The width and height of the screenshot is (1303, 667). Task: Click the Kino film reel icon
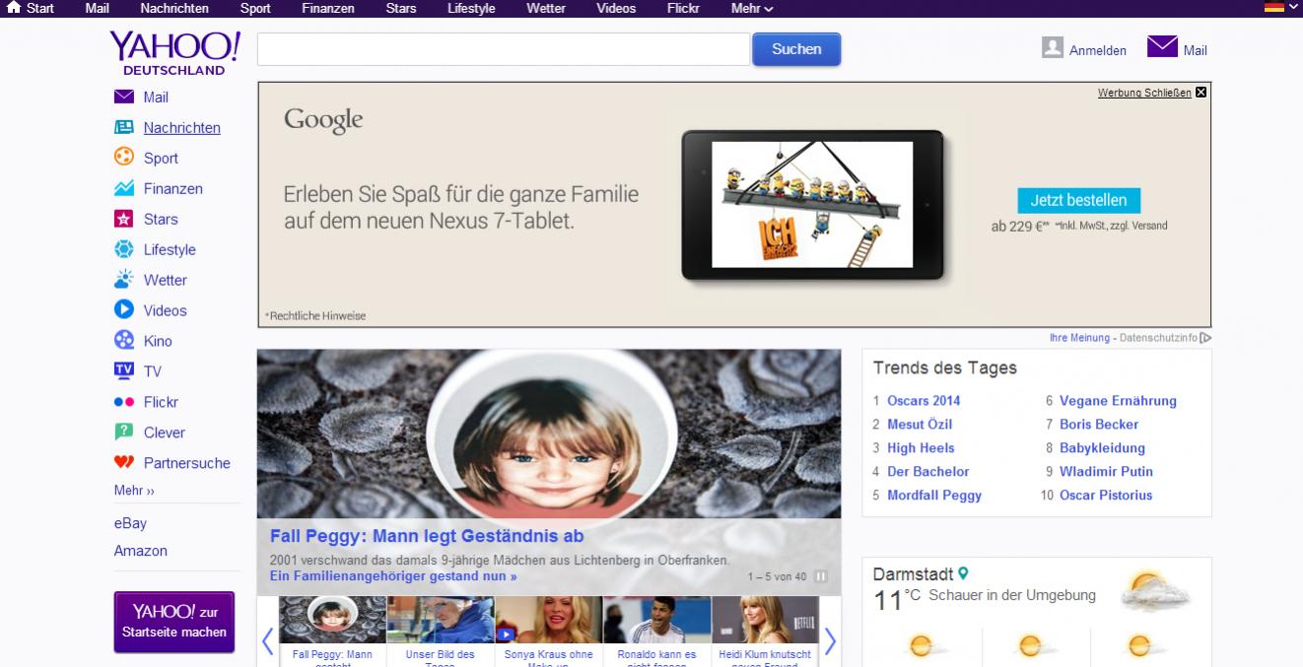coord(124,341)
